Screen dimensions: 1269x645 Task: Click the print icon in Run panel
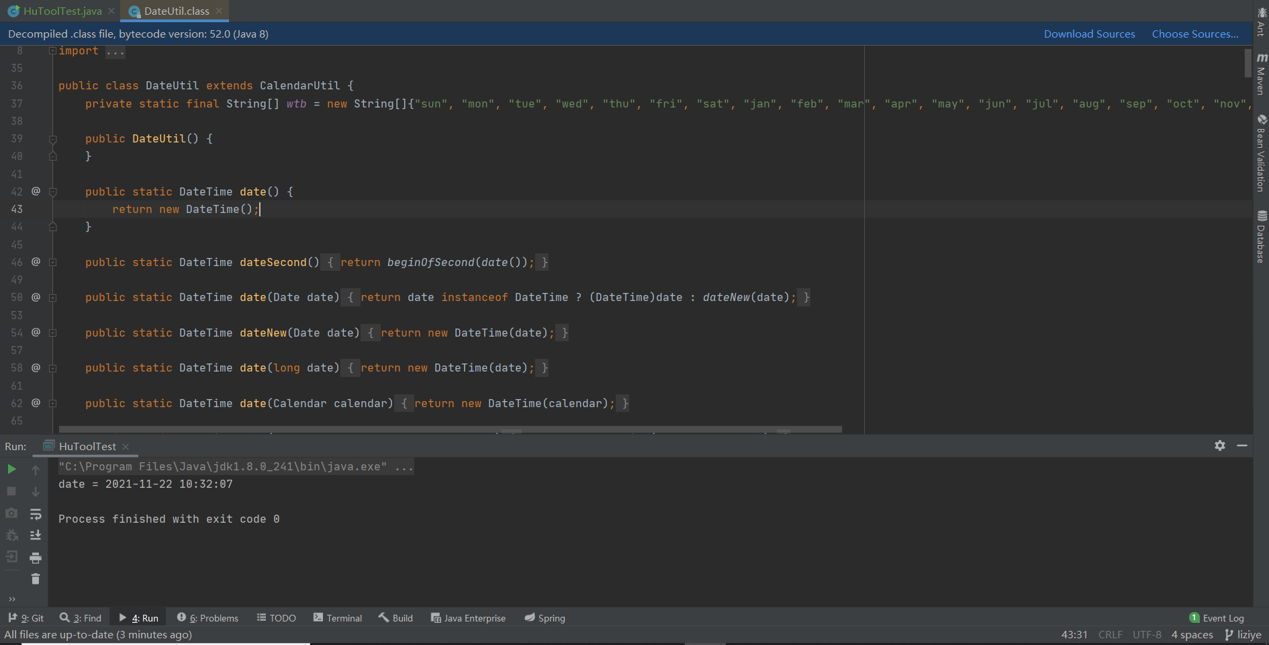pyautogui.click(x=36, y=558)
